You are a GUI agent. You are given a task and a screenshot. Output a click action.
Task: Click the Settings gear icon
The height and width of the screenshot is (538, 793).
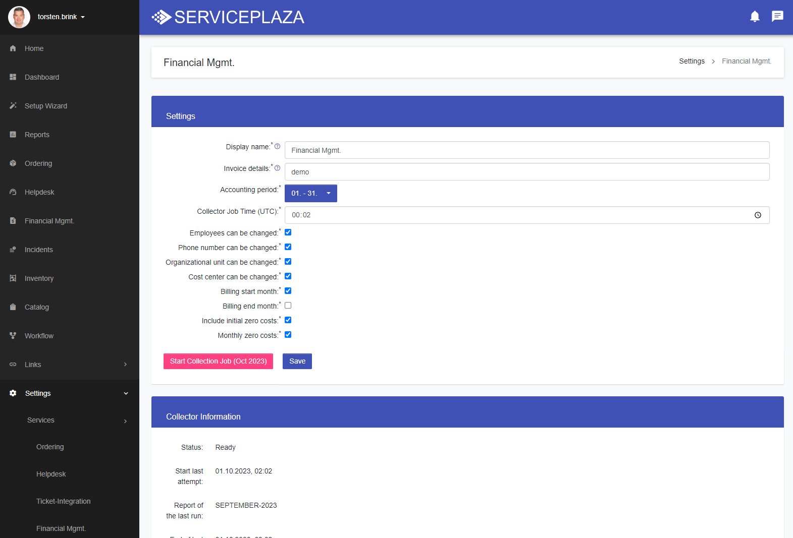point(13,393)
